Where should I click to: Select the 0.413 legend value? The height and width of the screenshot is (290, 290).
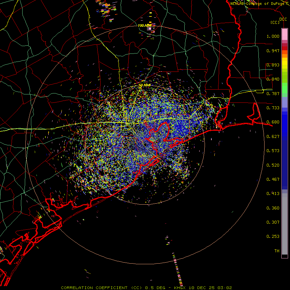273,194
